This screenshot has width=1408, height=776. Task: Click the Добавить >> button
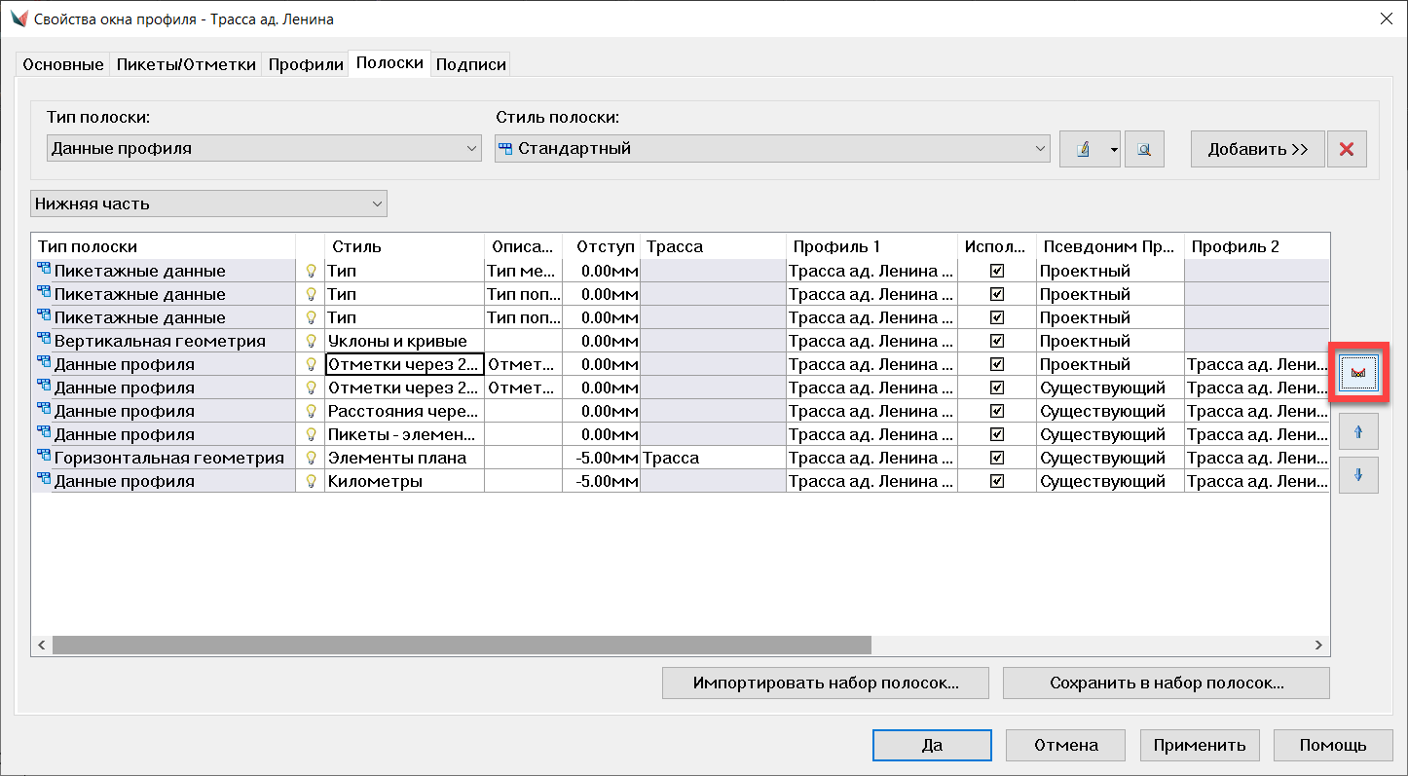click(1257, 149)
